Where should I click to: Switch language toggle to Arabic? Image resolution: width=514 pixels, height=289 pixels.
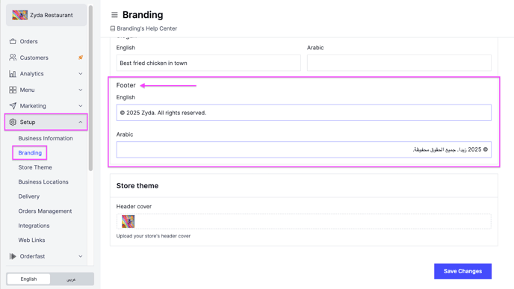tap(71, 279)
